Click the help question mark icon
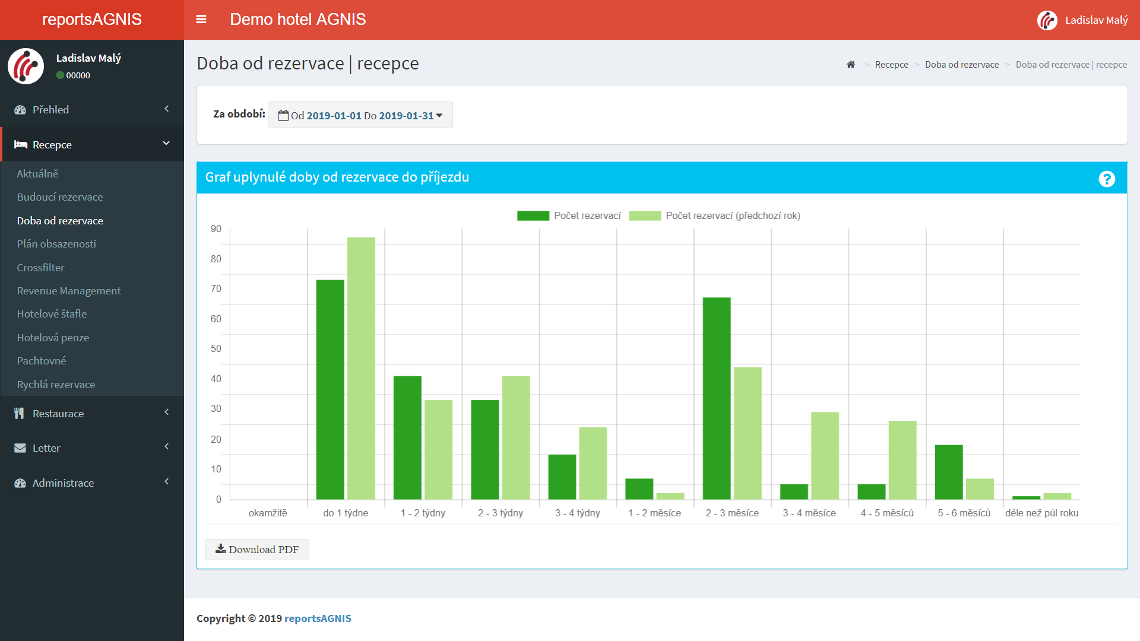This screenshot has width=1140, height=641. (x=1106, y=179)
